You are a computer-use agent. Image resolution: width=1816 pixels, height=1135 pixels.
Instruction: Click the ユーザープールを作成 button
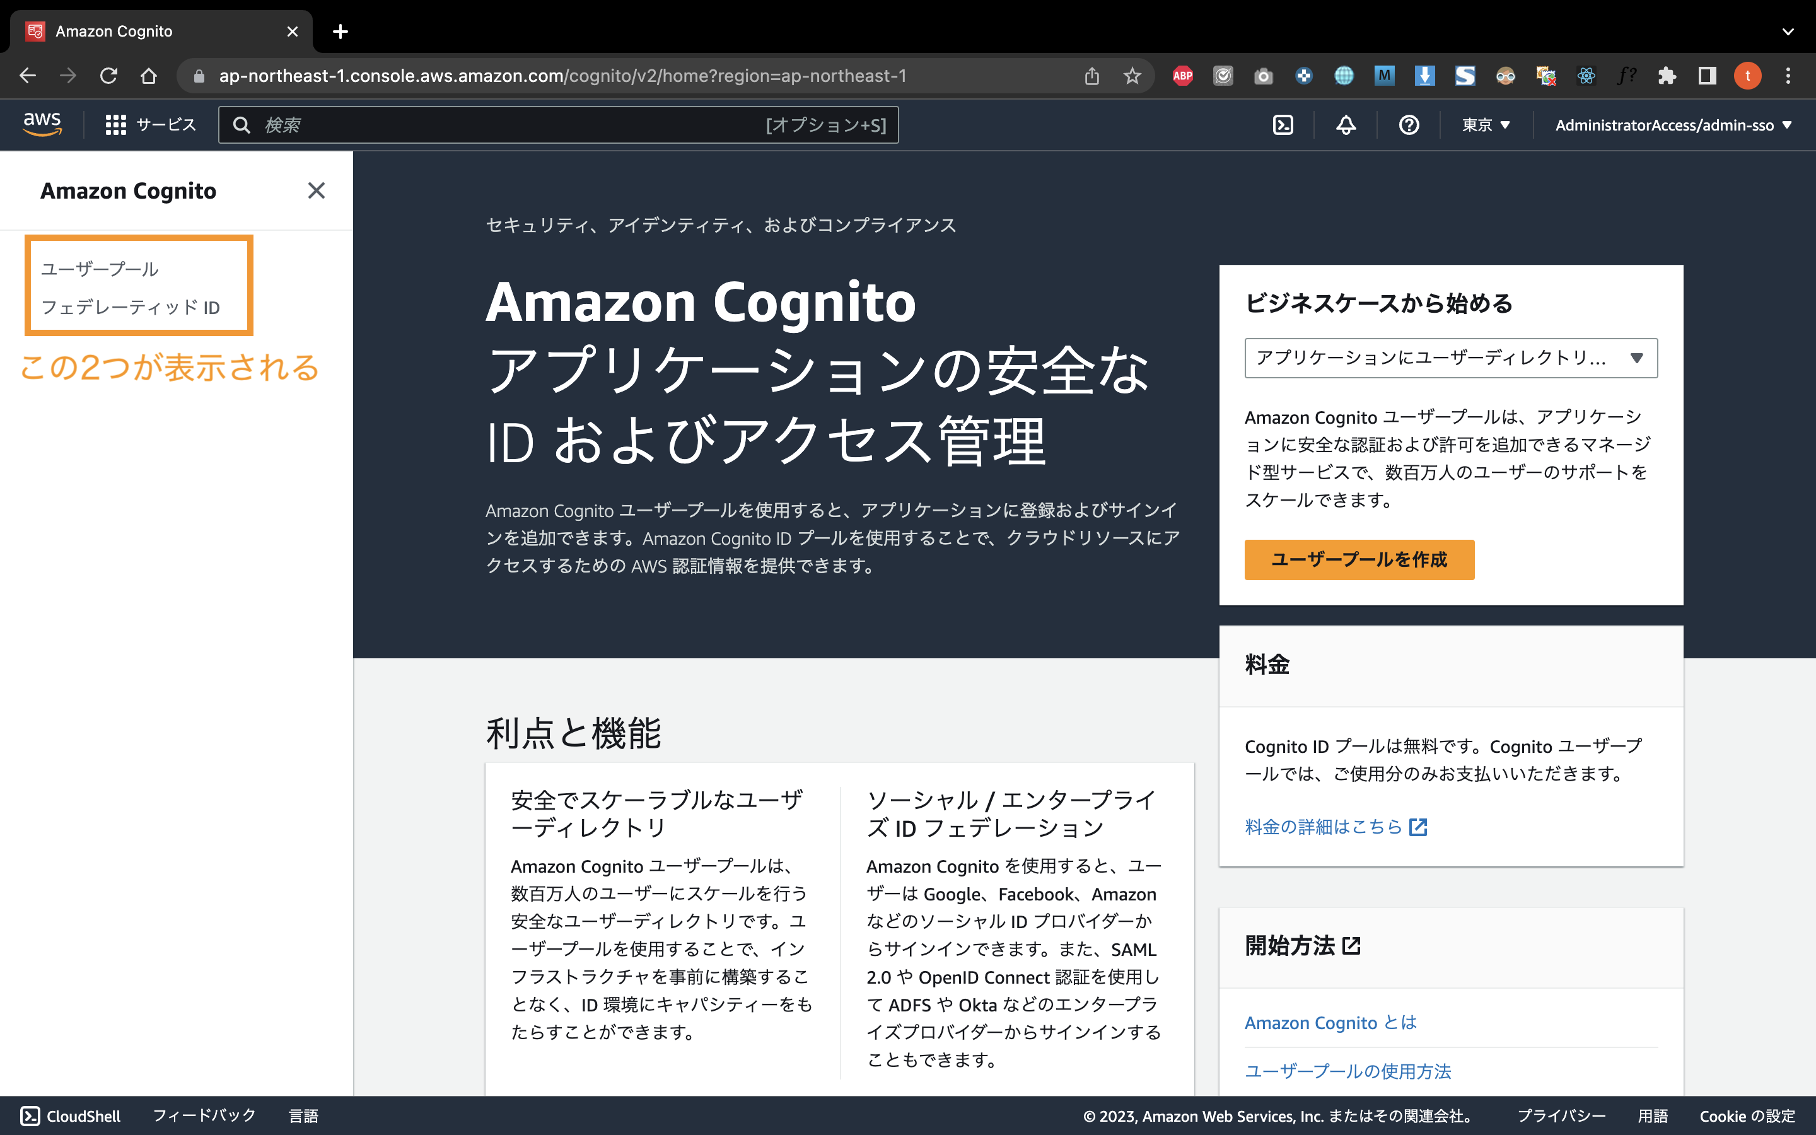pos(1358,559)
